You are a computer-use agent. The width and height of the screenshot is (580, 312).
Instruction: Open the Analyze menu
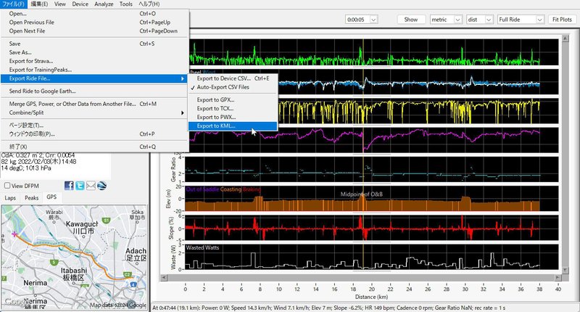pos(104,4)
